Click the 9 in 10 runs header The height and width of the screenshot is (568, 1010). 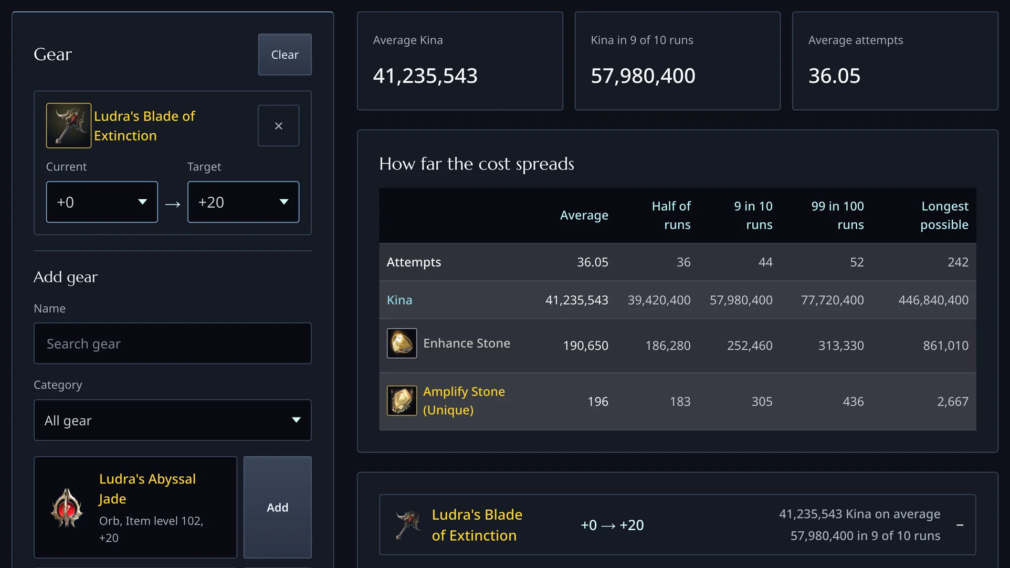click(753, 215)
